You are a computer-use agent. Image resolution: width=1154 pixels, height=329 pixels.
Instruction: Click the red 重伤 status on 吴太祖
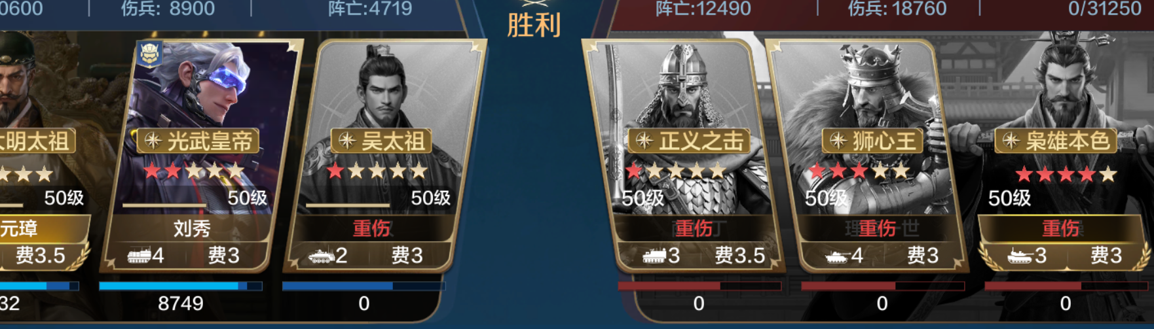pyautogui.click(x=371, y=228)
